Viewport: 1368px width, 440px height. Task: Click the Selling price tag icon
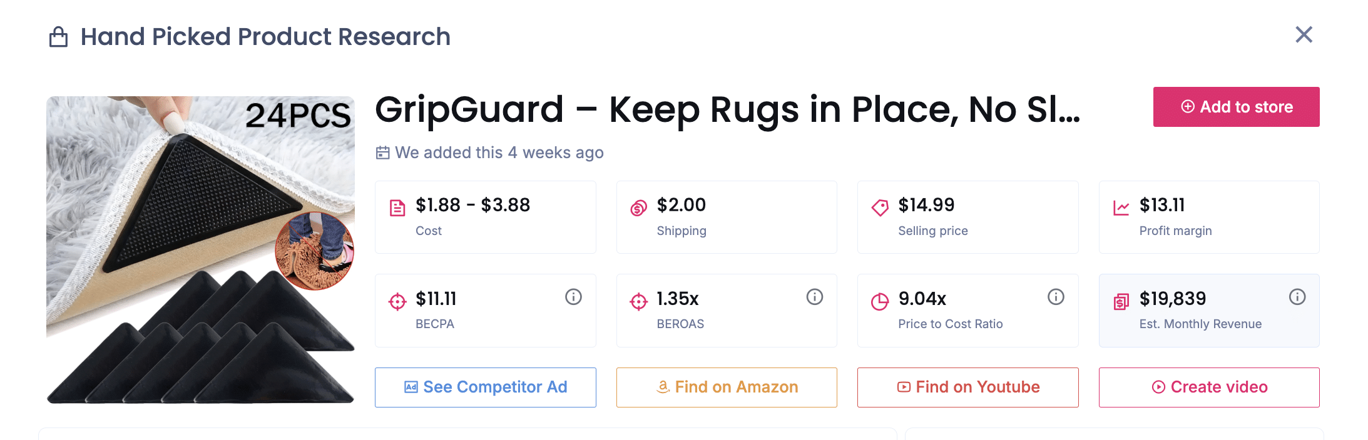click(880, 208)
